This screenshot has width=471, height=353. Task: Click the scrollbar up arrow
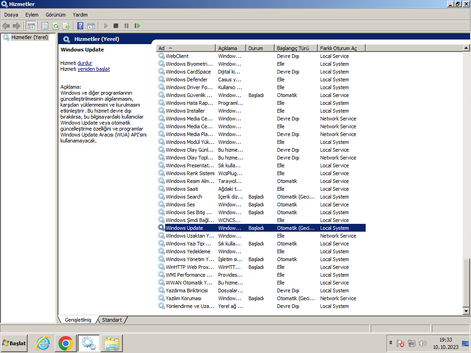point(466,48)
